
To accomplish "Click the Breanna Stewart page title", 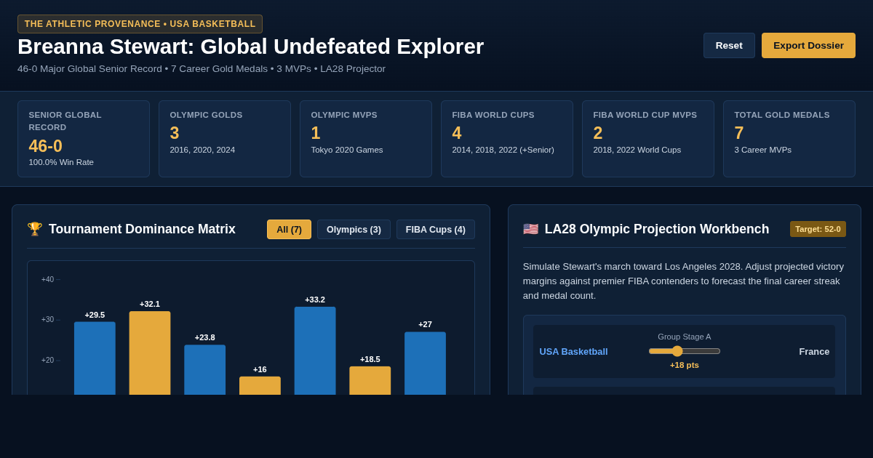I will pyautogui.click(x=250, y=47).
